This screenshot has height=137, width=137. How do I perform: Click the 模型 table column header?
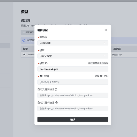[x=25, y=49]
